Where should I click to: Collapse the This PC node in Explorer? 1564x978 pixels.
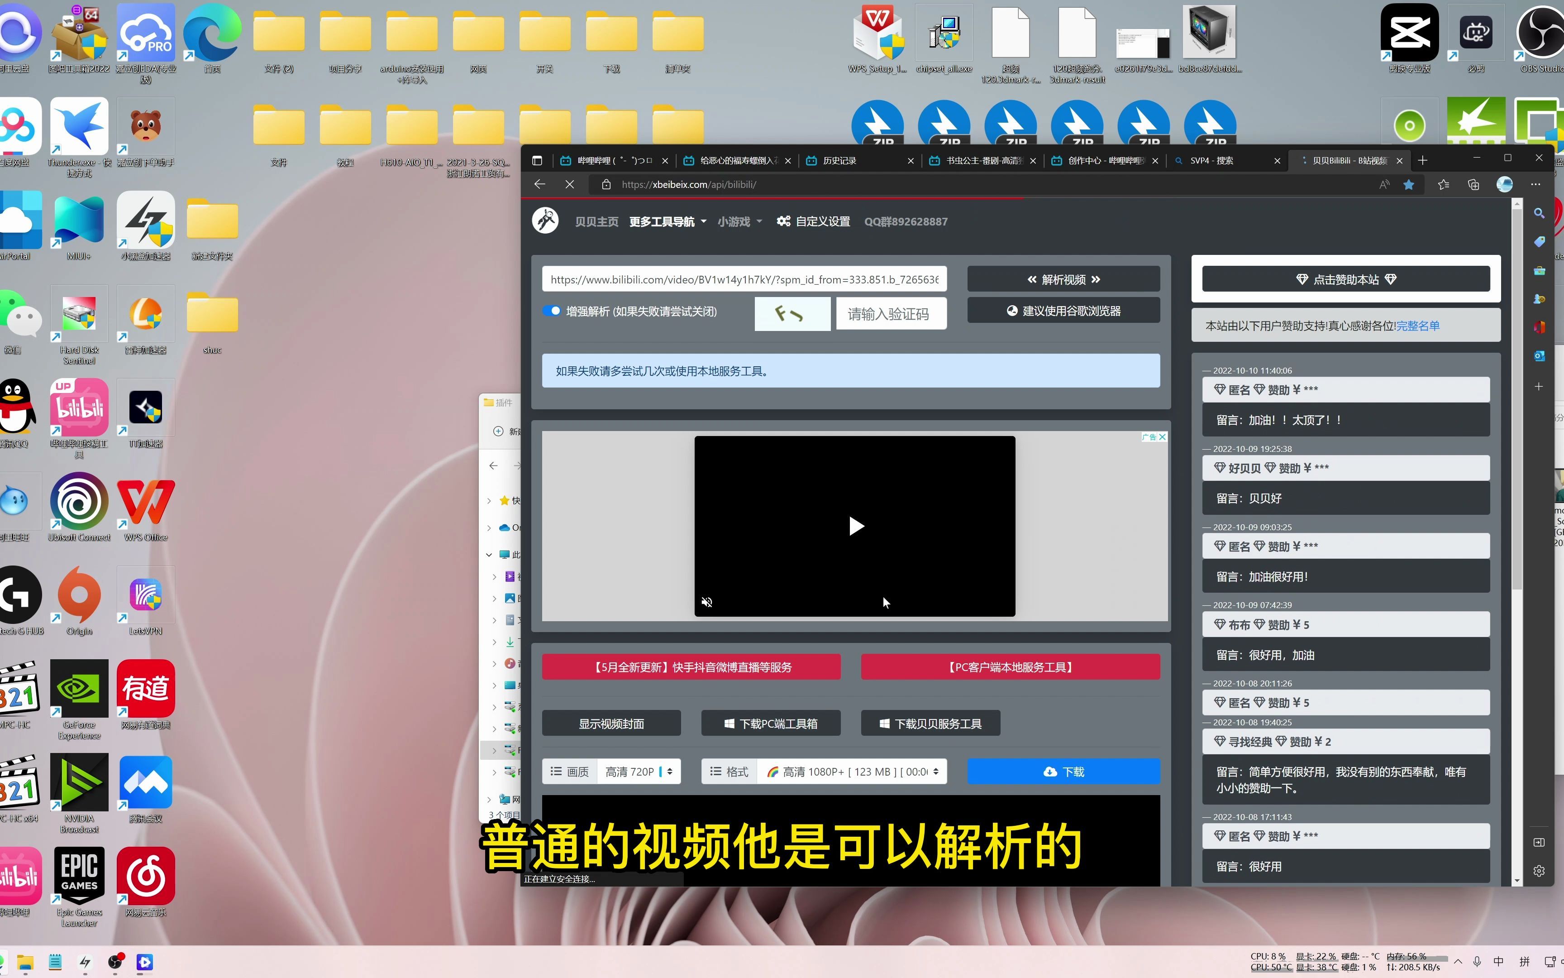[489, 555]
